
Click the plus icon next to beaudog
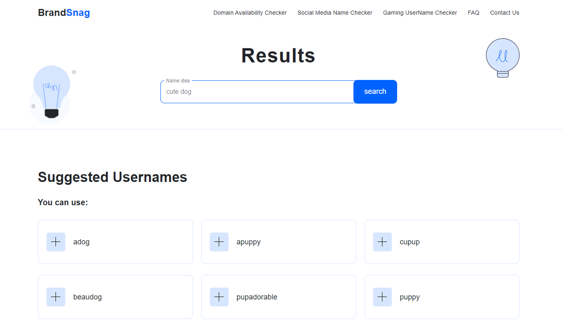[55, 297]
